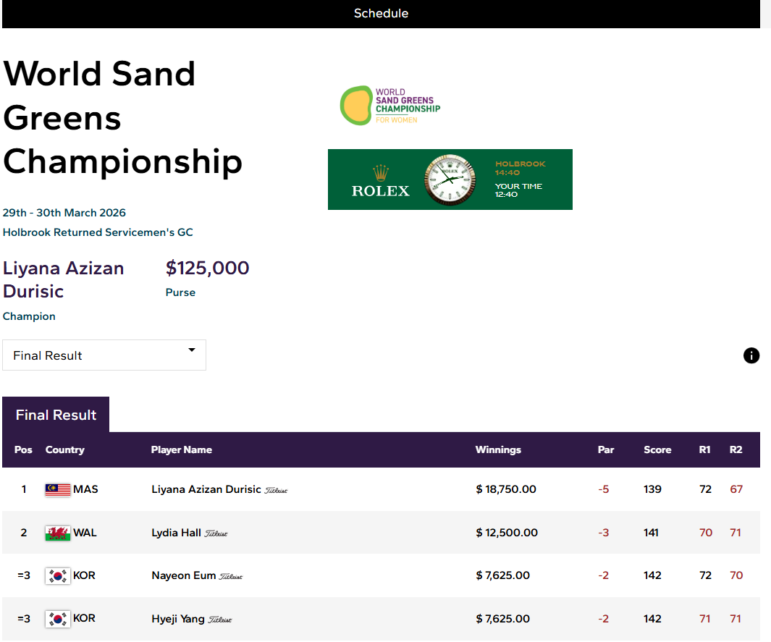Click the World Sand Greens Championship logo

[x=390, y=106]
